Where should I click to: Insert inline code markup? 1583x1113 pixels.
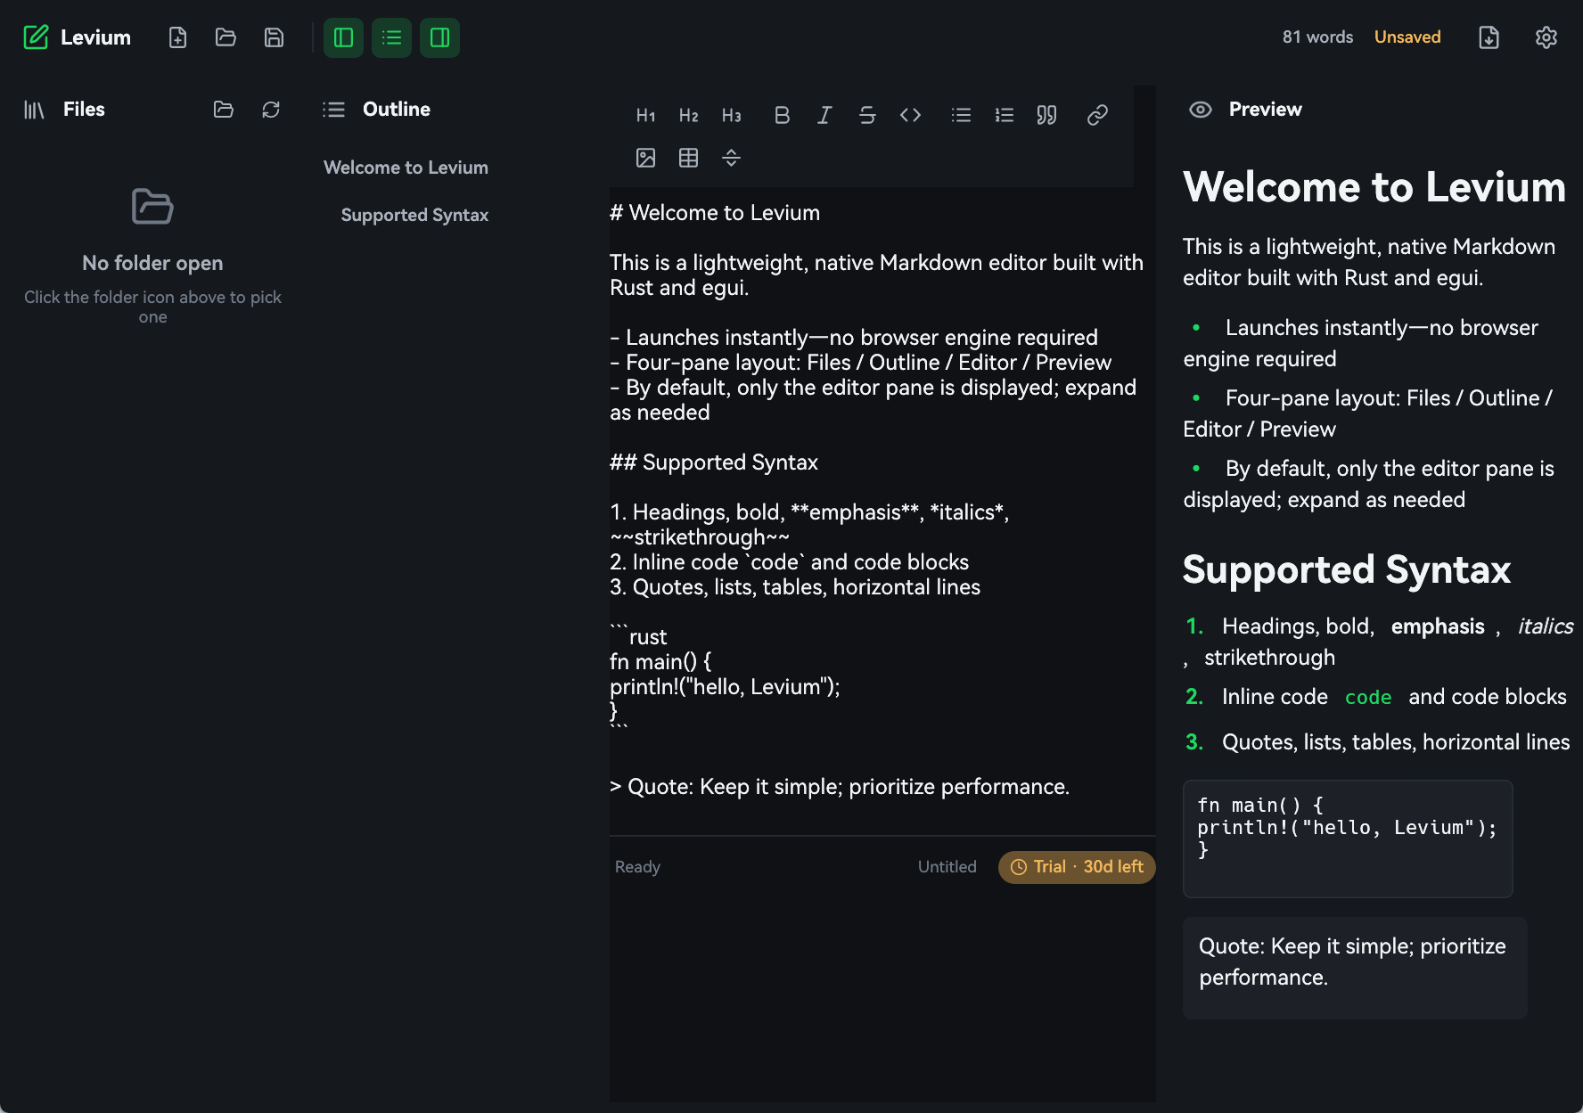910,115
